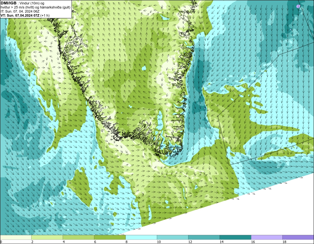Screen dimensions: 314x244
Task: Select the 4–6 m/s green legend swatch
Action: [78, 237]
